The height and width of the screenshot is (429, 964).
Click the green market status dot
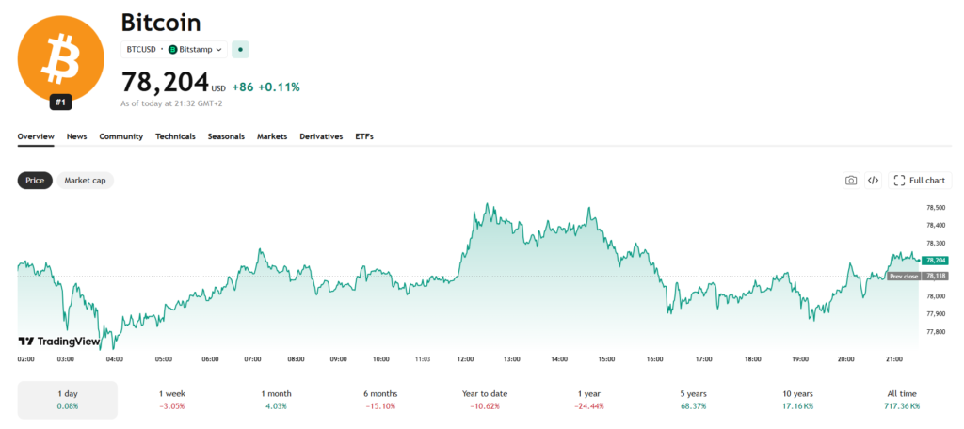click(x=240, y=49)
